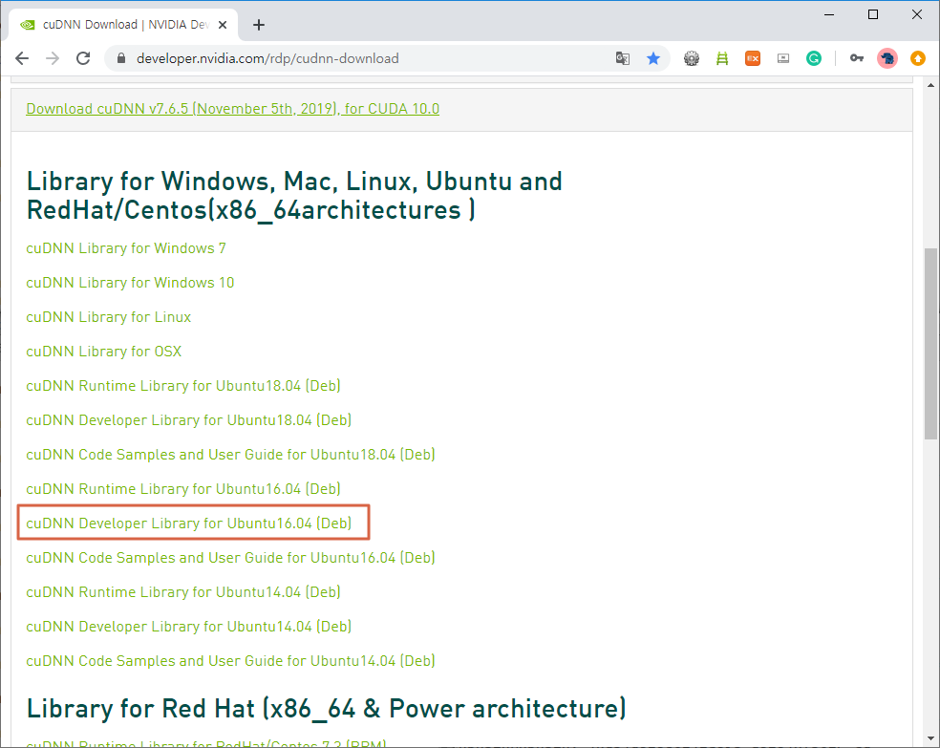Download cuDNN Developer Library for Ubuntu16.04
The image size is (940, 748).
tap(189, 524)
